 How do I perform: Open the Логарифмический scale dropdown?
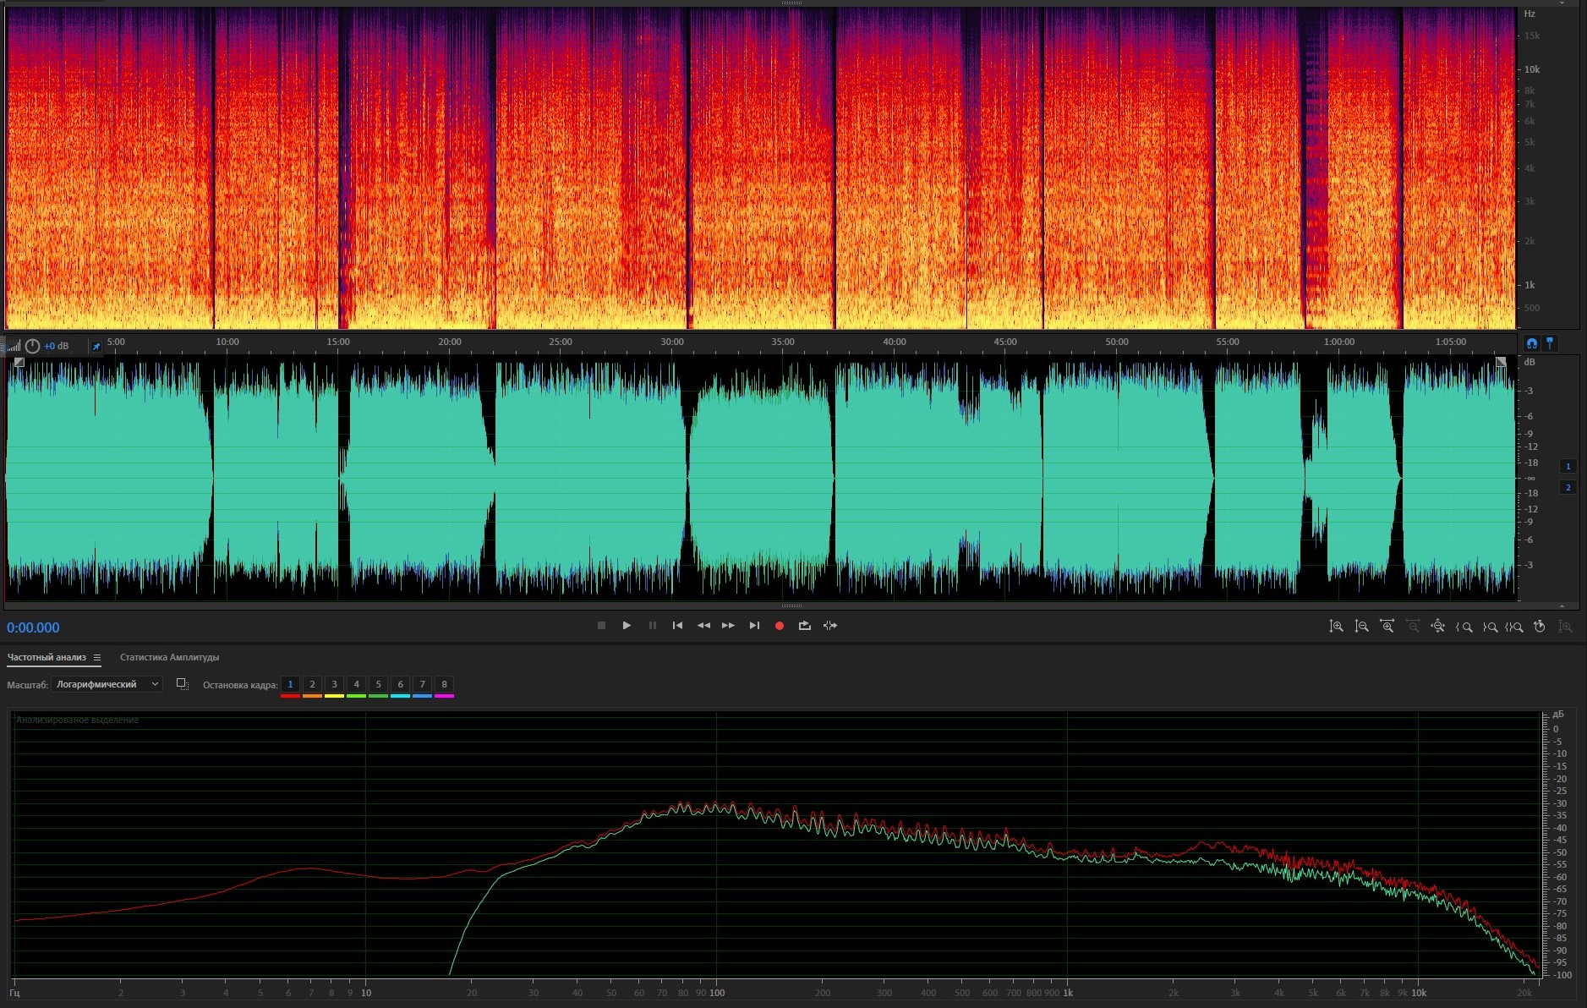[x=107, y=684]
